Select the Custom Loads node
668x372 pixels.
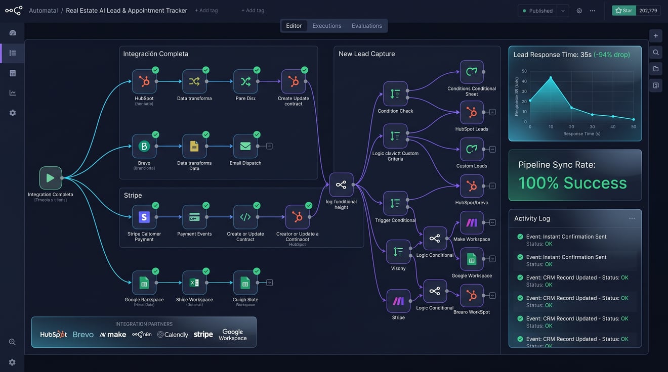472,149
